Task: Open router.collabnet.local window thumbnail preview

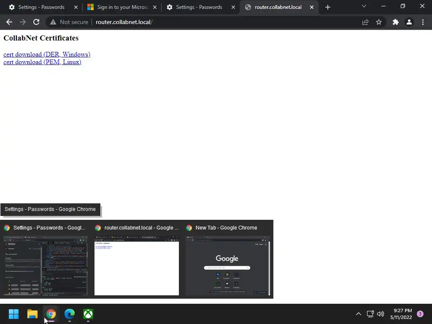Action: pyautogui.click(x=137, y=259)
